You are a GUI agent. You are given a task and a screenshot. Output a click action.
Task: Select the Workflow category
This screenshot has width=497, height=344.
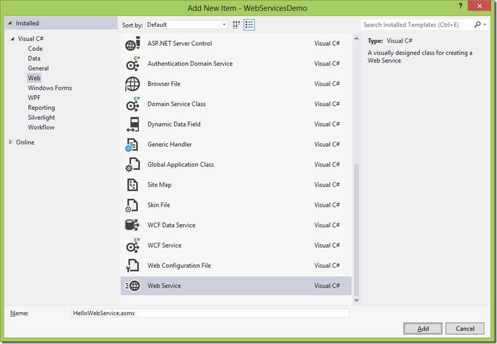41,127
